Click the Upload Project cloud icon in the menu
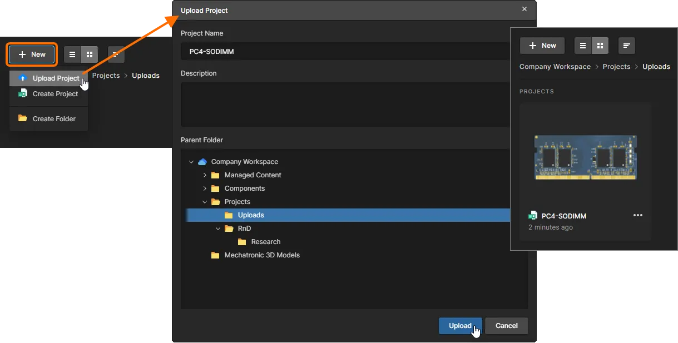 [23, 78]
